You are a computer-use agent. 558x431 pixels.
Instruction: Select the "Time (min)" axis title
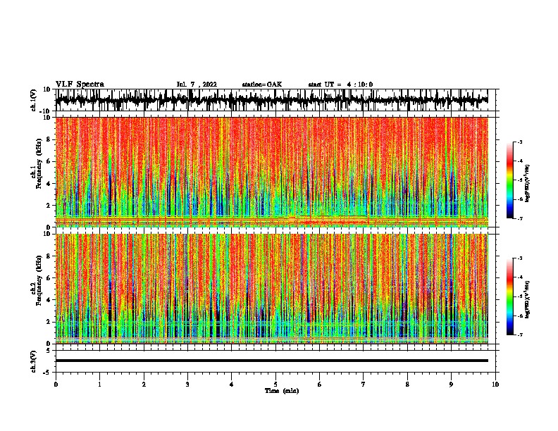pyautogui.click(x=282, y=391)
